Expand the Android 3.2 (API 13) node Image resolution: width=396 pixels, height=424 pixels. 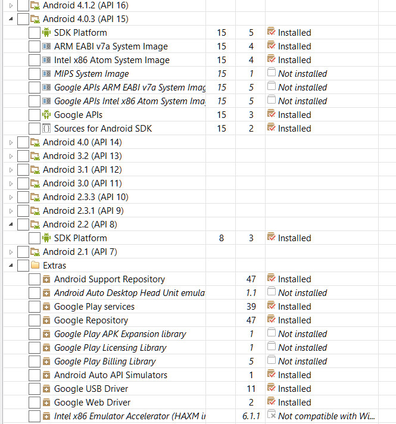click(x=11, y=156)
